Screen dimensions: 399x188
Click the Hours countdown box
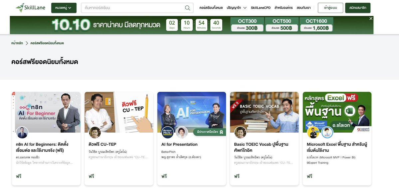[187, 25]
